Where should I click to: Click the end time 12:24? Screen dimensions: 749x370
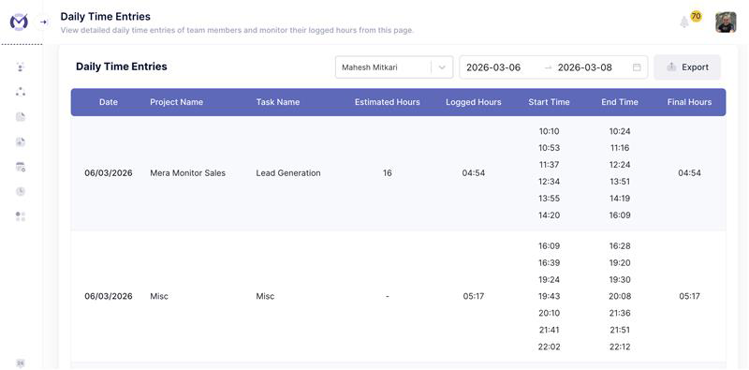(x=620, y=165)
